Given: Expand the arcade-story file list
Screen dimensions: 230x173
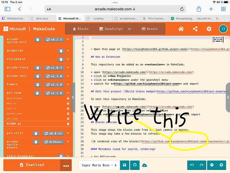Looking at the screenshot, I should (68, 67).
